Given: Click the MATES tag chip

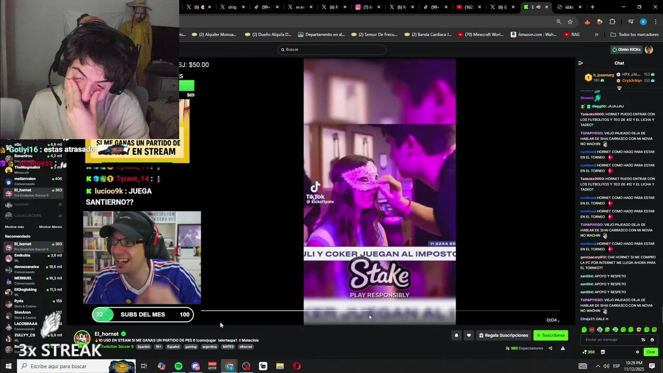Looking at the screenshot, I should (228, 347).
